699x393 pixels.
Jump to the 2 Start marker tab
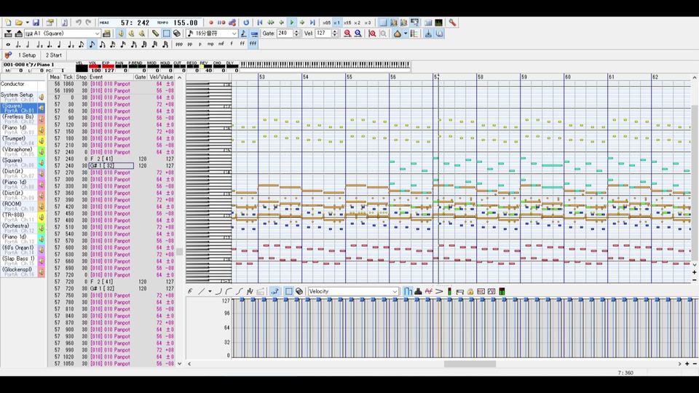click(x=54, y=55)
